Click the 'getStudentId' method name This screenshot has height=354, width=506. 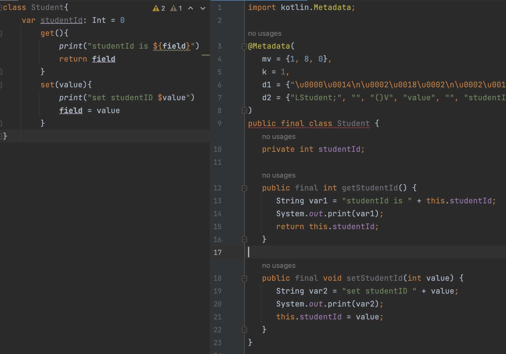(x=370, y=188)
